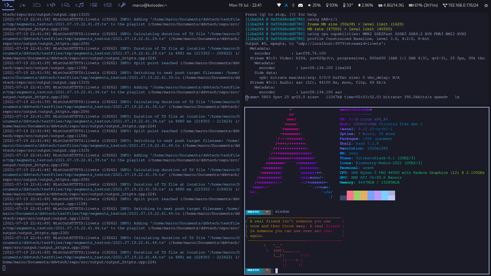
Task: Open the power menu icon
Action: [x=486, y=5]
